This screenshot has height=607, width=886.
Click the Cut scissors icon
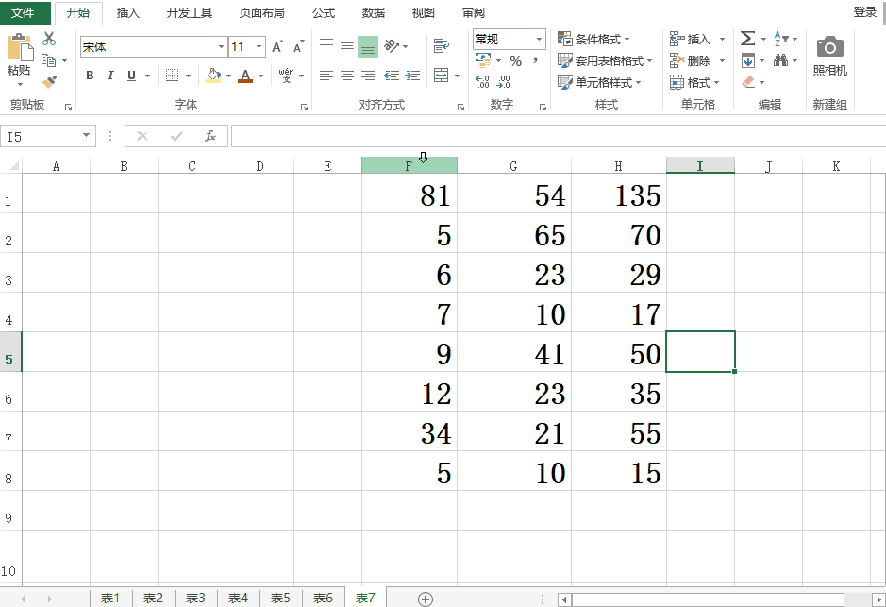click(x=49, y=40)
